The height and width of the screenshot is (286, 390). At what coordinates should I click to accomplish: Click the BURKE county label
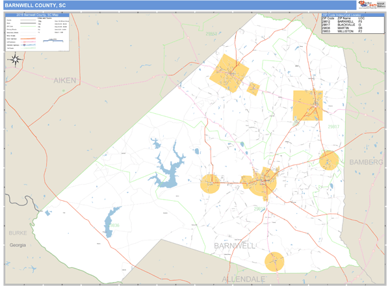pyautogui.click(x=18, y=233)
